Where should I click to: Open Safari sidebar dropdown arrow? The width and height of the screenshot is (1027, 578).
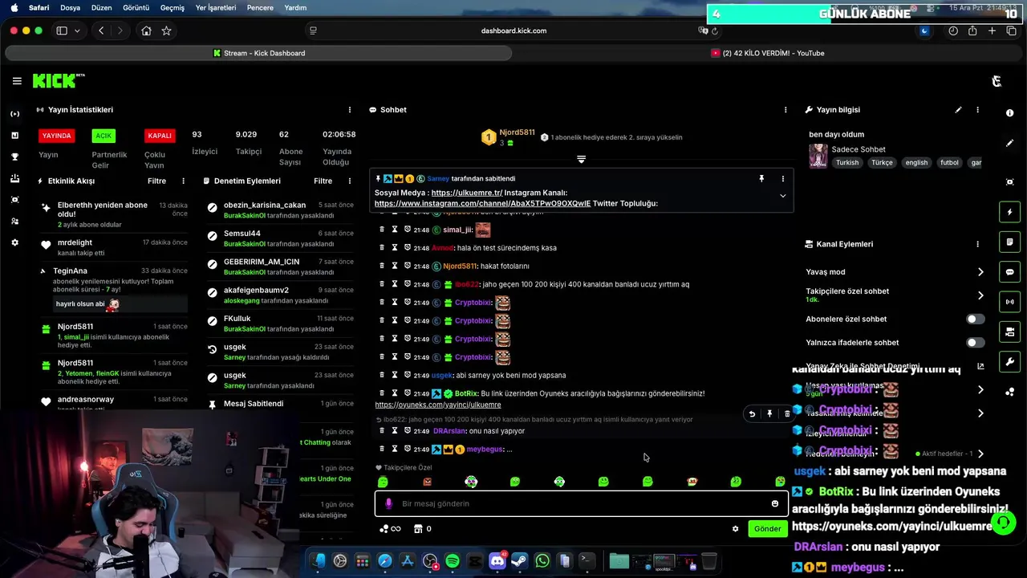point(77,31)
